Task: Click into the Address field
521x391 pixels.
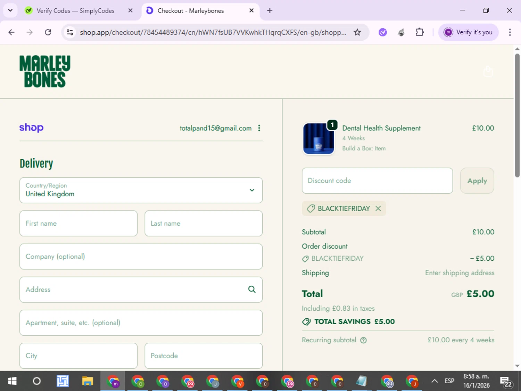Action: tap(141, 290)
